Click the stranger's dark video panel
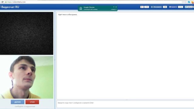 pos(27,33)
